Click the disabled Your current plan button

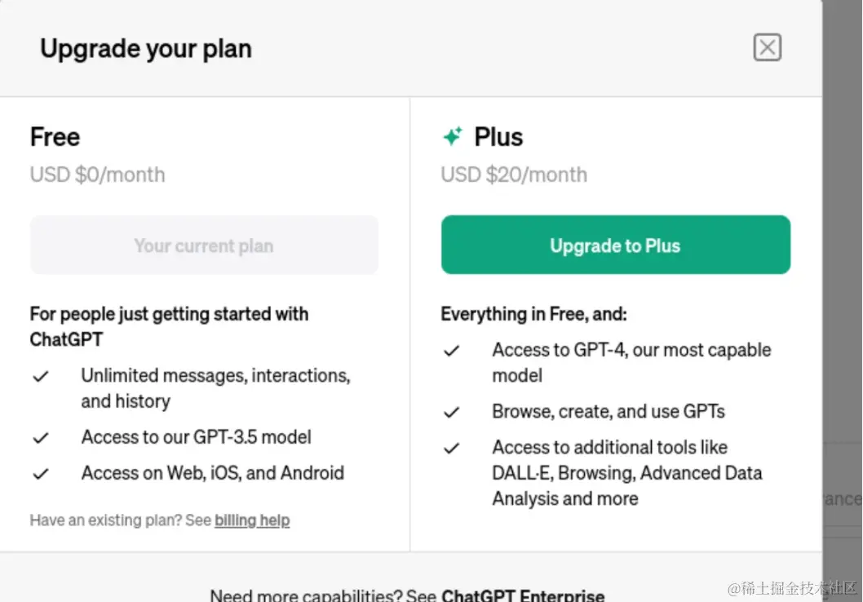pyautogui.click(x=204, y=246)
